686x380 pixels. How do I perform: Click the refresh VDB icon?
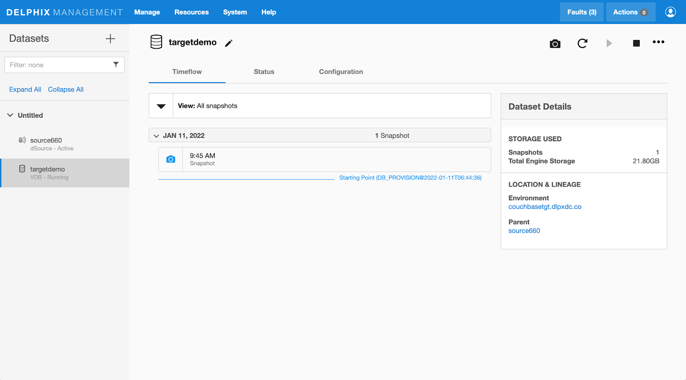(x=582, y=43)
